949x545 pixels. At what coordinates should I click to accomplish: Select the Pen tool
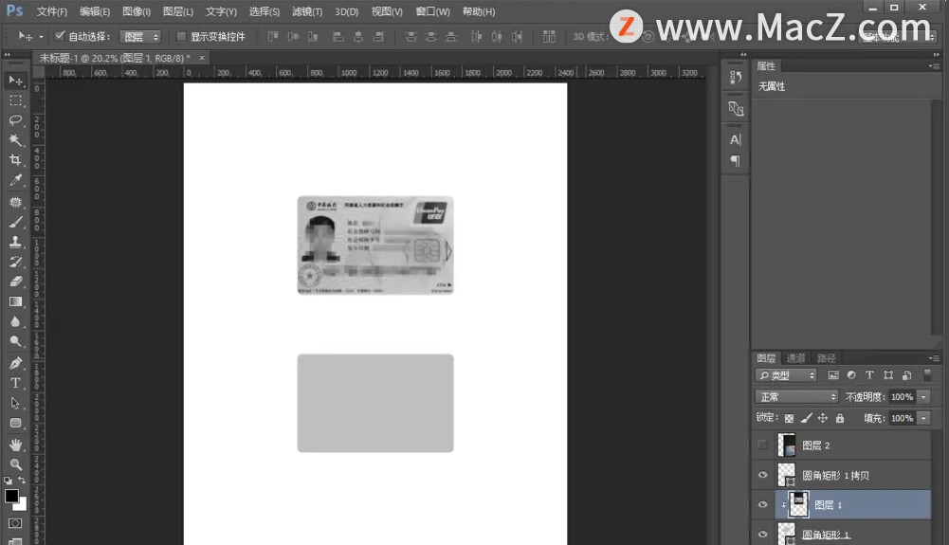pos(15,363)
